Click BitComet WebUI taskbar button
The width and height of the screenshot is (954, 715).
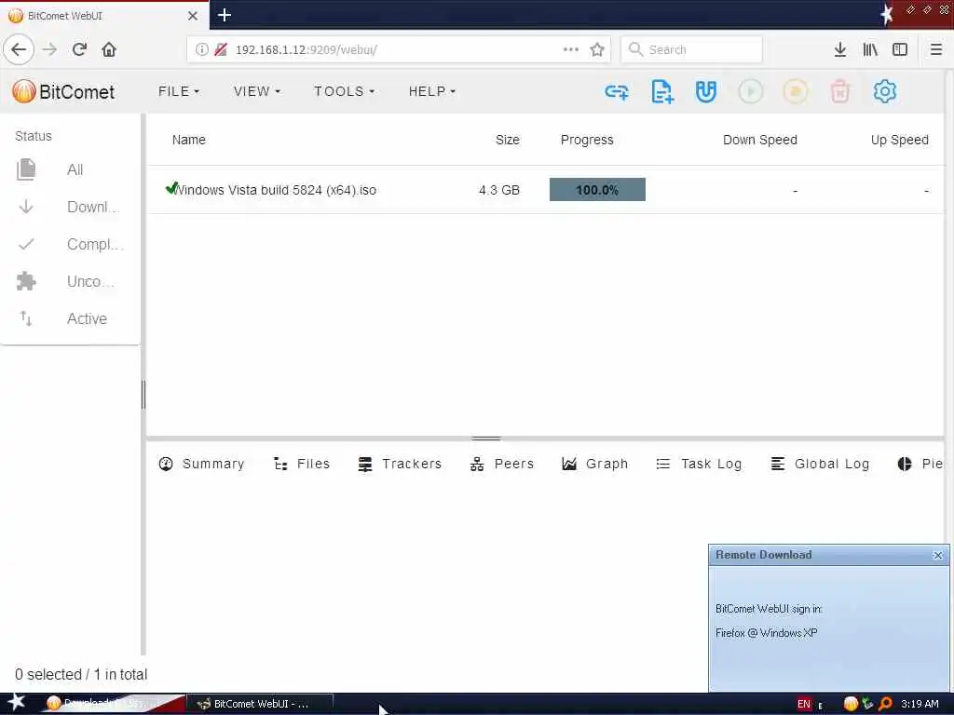click(x=260, y=704)
